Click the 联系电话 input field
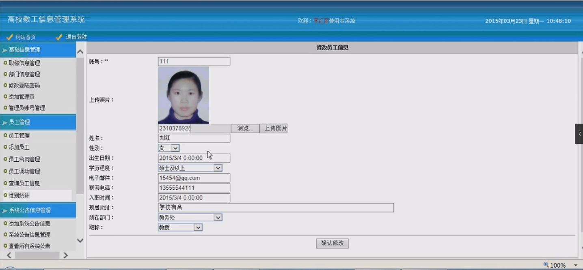This screenshot has height=270, width=583. (x=194, y=188)
